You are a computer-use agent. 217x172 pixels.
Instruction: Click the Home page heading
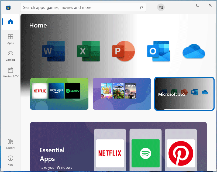click(38, 25)
